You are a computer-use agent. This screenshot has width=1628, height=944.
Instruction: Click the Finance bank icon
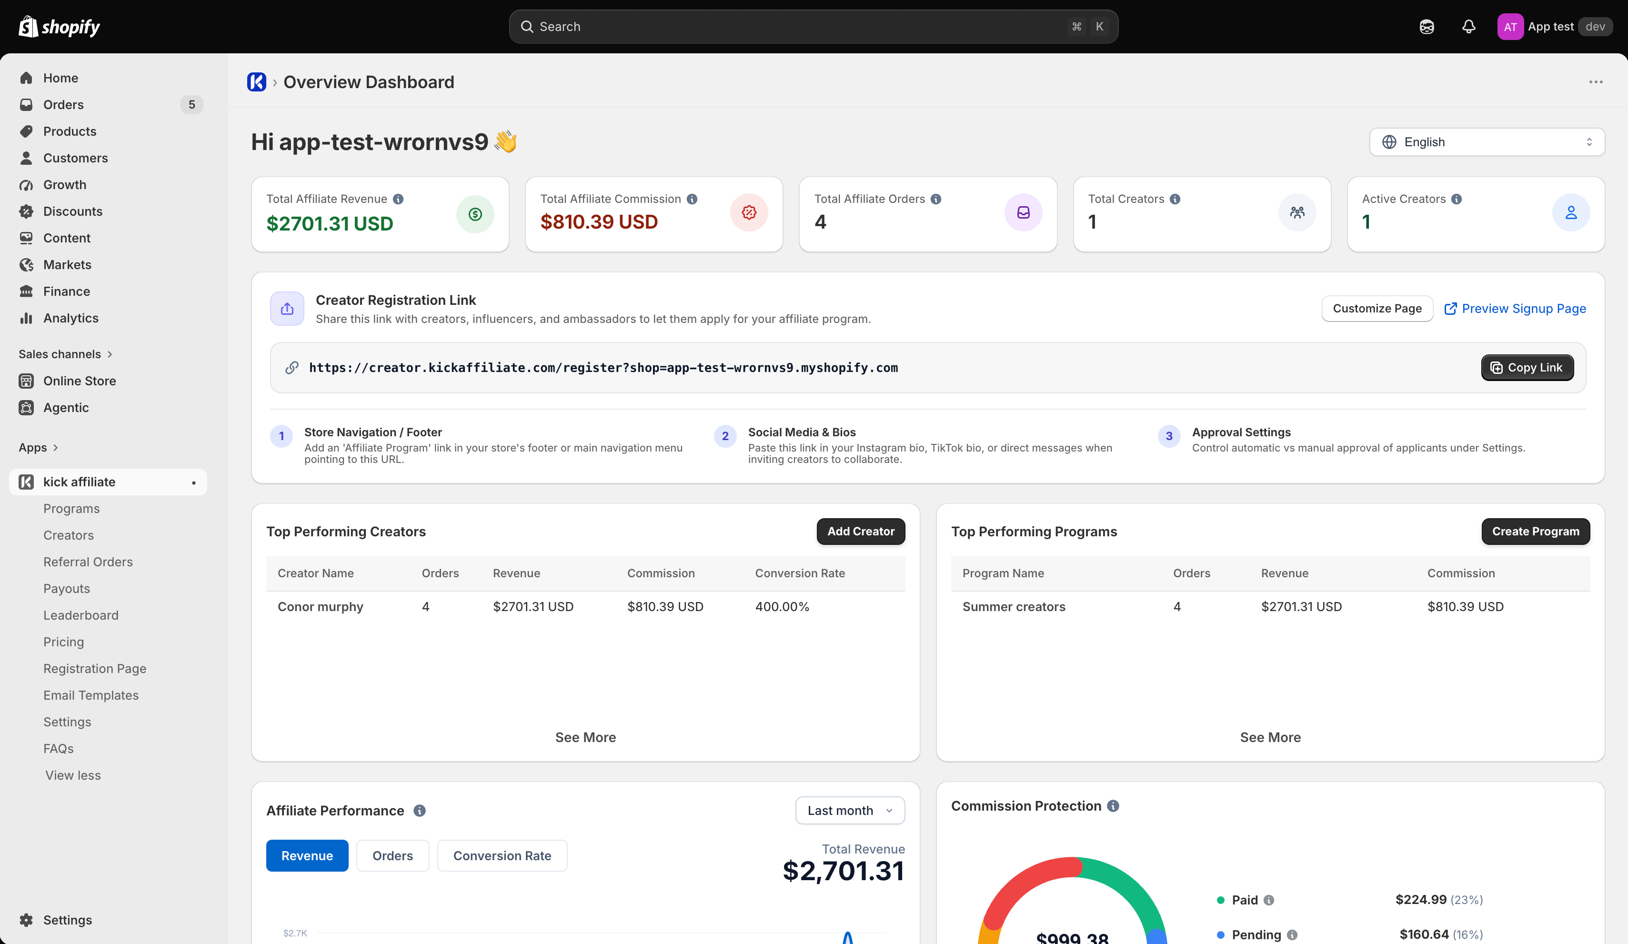[27, 291]
